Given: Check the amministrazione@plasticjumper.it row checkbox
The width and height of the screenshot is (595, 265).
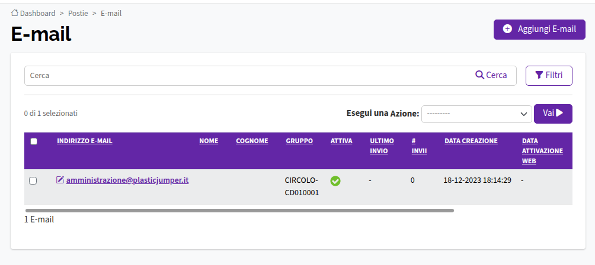Looking at the screenshot, I should (33, 181).
